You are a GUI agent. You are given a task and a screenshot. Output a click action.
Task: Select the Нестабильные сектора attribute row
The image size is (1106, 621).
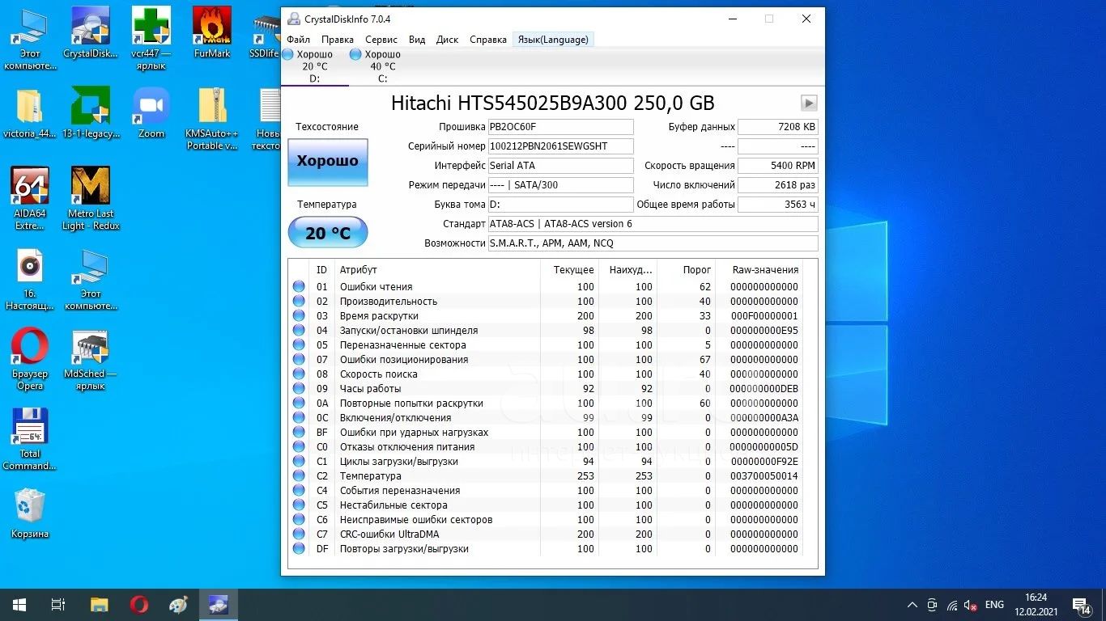(x=547, y=505)
